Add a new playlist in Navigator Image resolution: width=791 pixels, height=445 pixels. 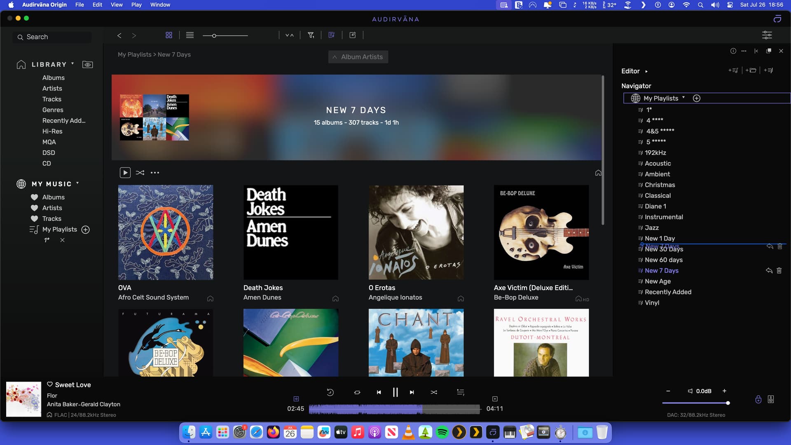[697, 98]
